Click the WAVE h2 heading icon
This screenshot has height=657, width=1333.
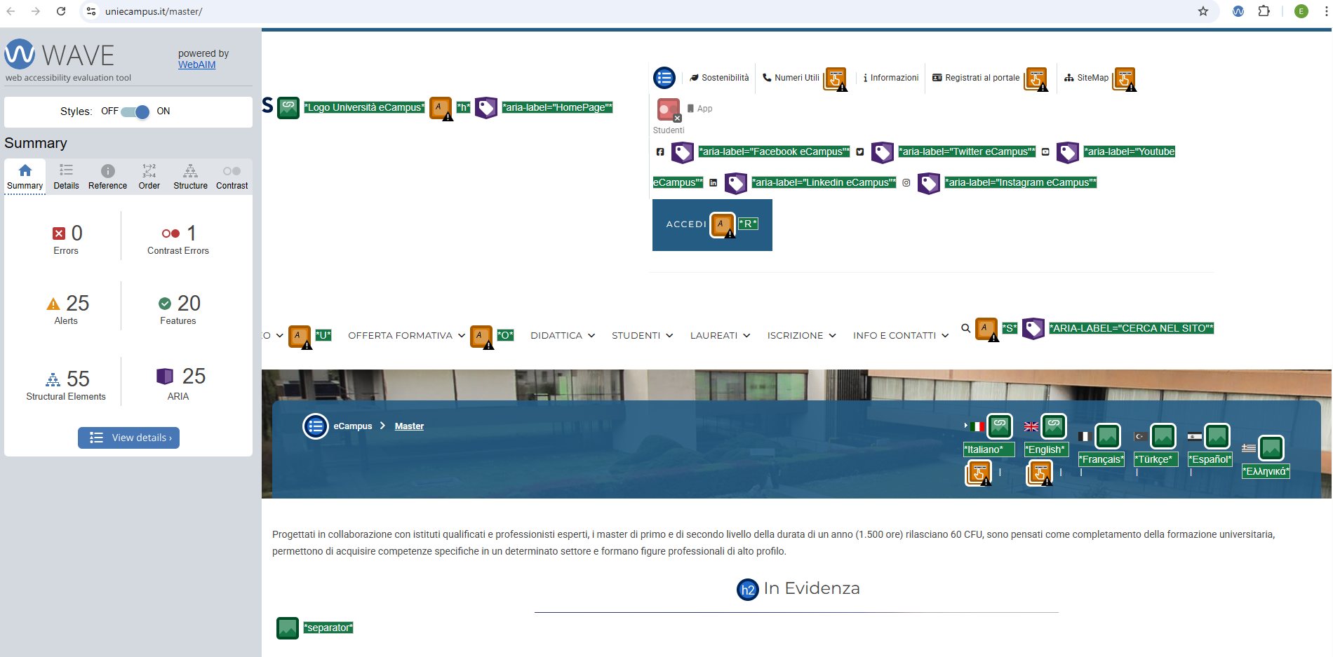(747, 590)
